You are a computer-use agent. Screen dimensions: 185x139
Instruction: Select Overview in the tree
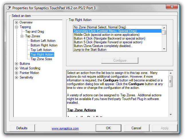(x=26, y=22)
